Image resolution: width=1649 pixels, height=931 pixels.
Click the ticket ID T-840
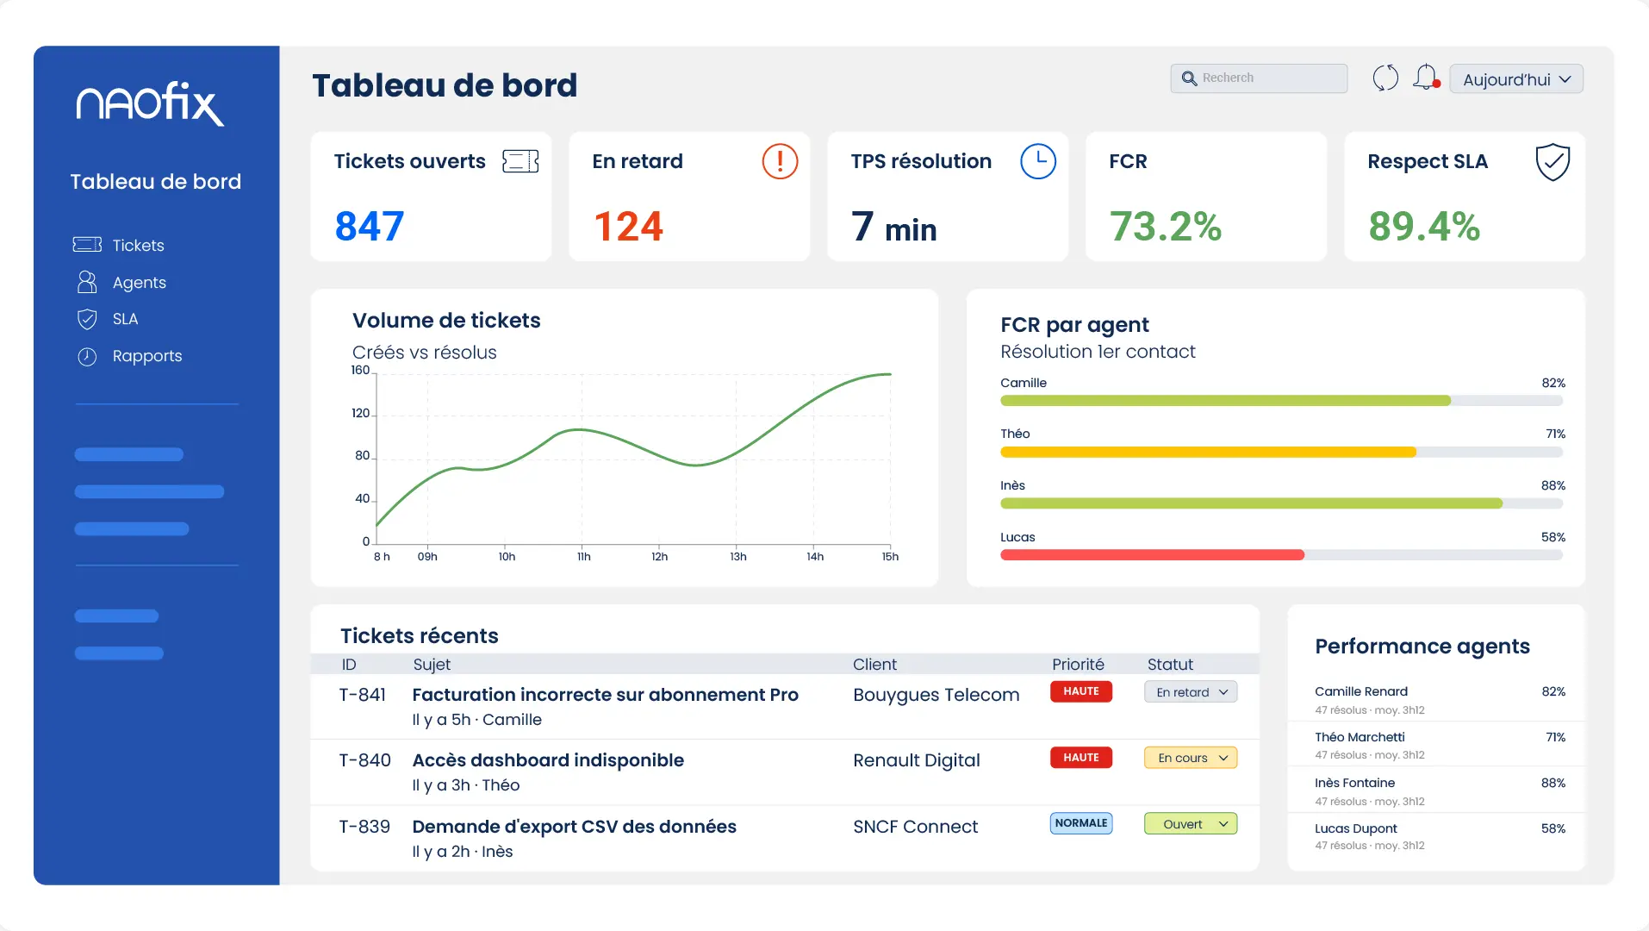tap(364, 760)
